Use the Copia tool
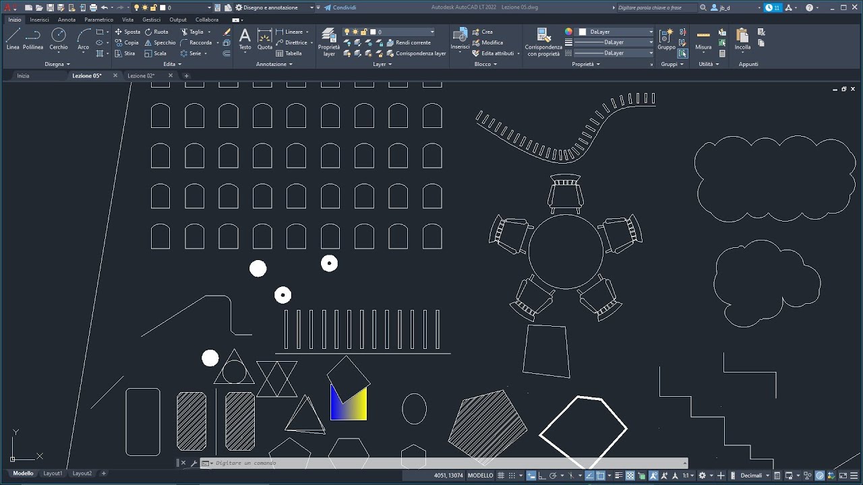The image size is (863, 485). [127, 42]
